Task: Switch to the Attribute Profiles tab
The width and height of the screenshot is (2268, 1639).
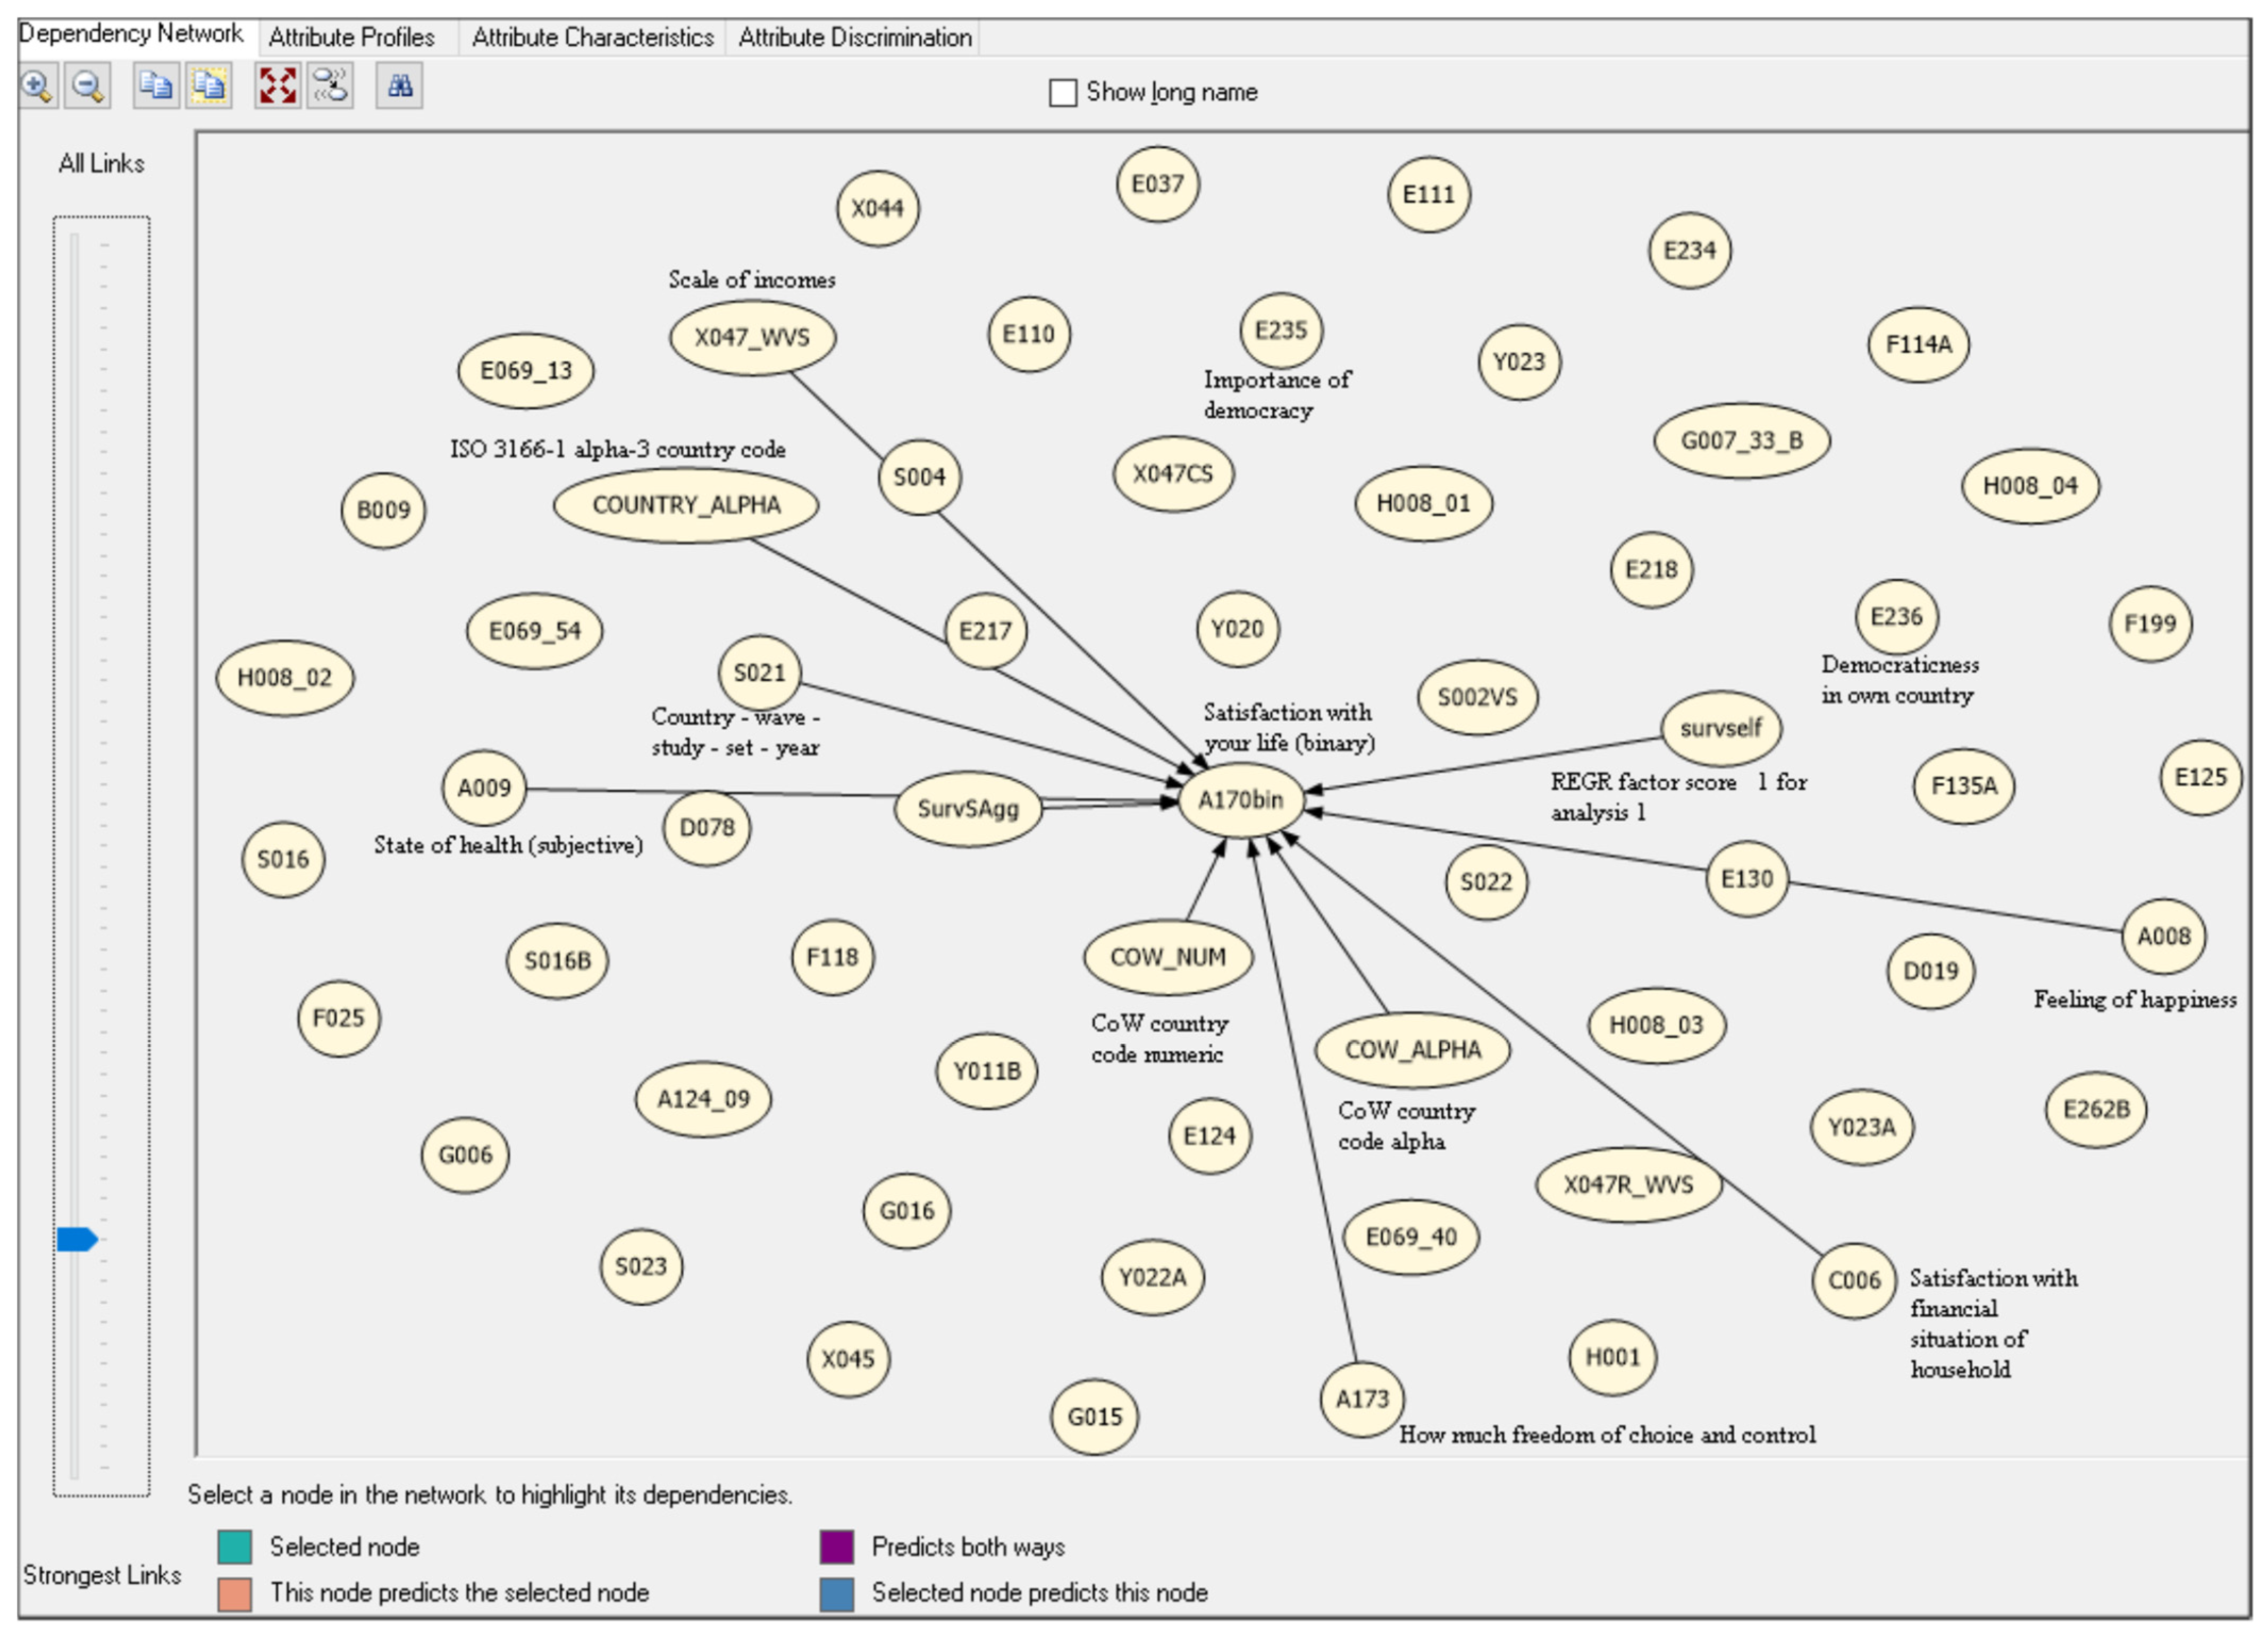Action: 351,38
